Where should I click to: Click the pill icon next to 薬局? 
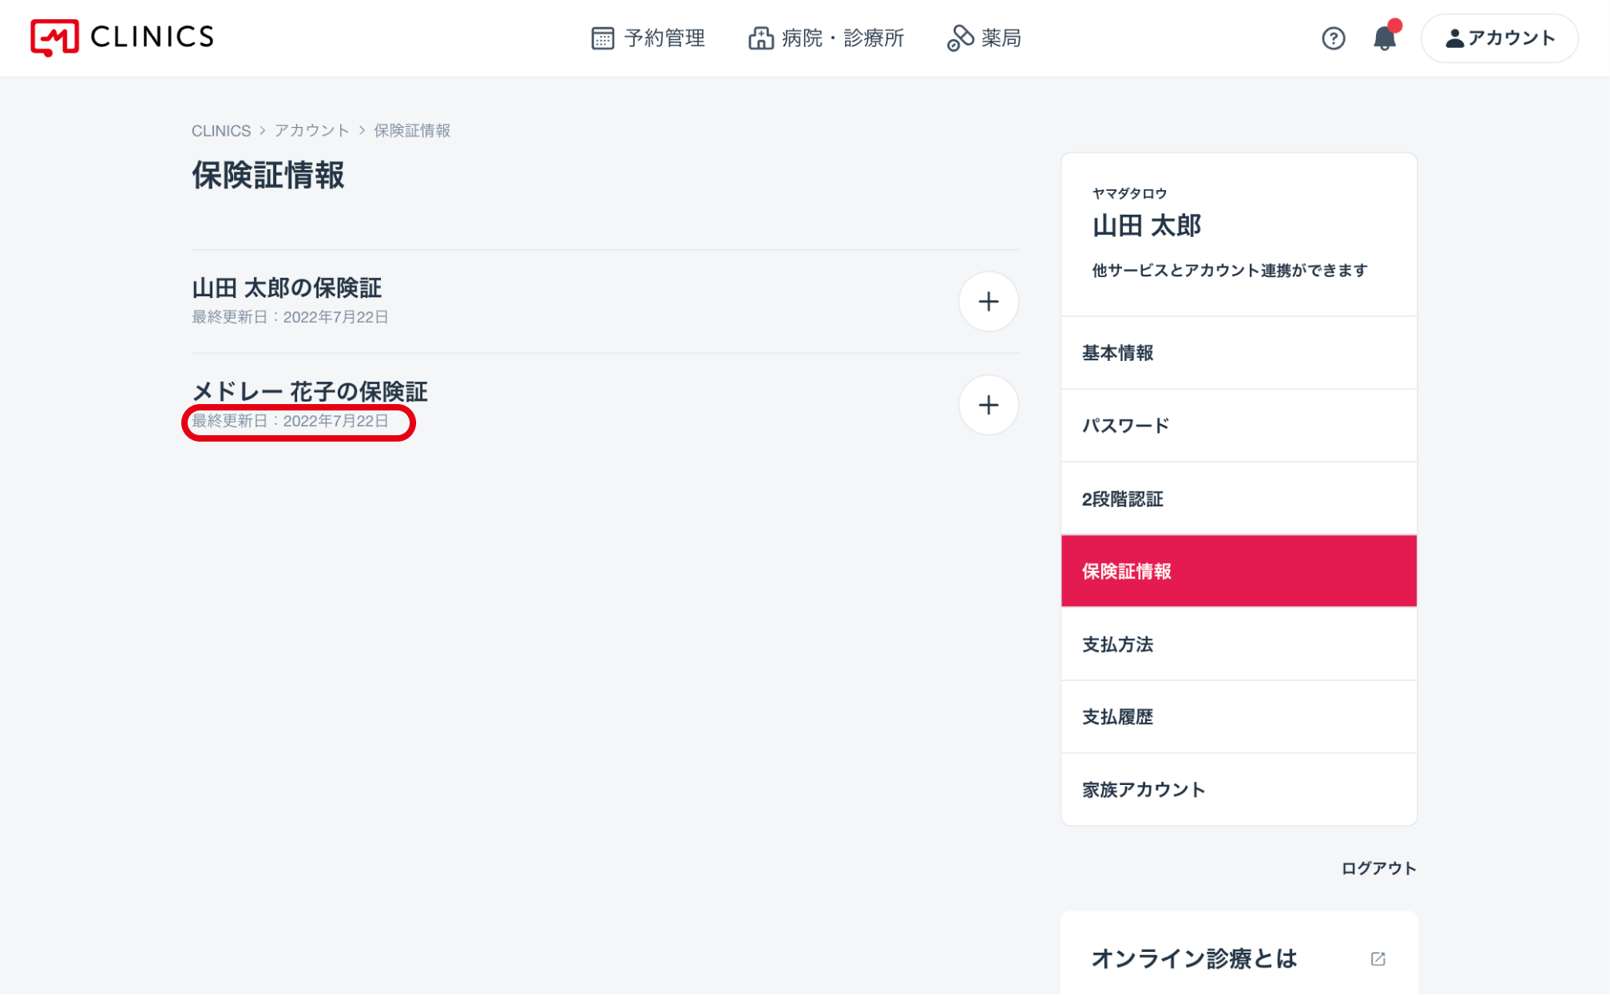coord(960,38)
